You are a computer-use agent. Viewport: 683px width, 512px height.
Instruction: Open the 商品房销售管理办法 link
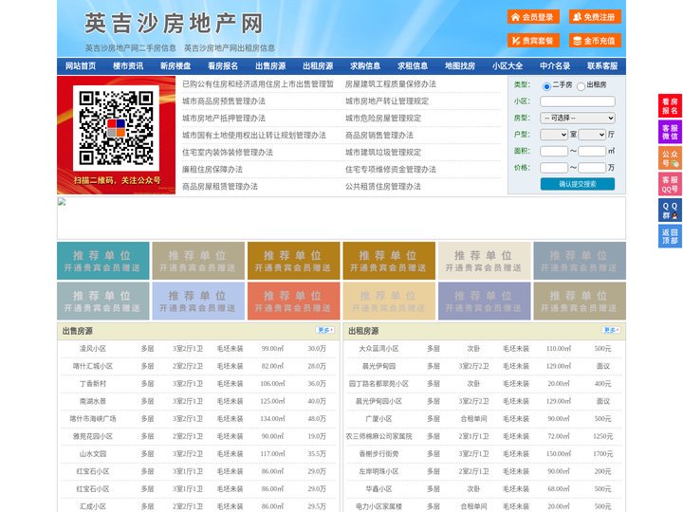pos(379,135)
